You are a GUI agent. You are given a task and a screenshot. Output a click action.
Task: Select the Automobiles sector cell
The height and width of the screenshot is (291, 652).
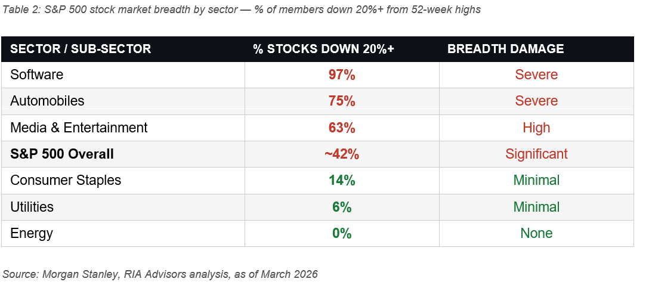point(47,101)
